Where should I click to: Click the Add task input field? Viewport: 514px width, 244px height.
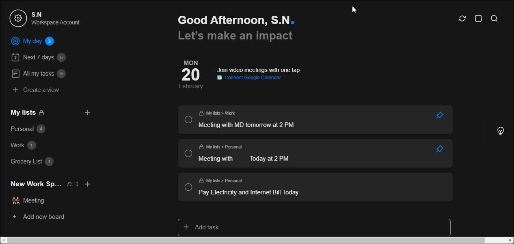(x=314, y=227)
